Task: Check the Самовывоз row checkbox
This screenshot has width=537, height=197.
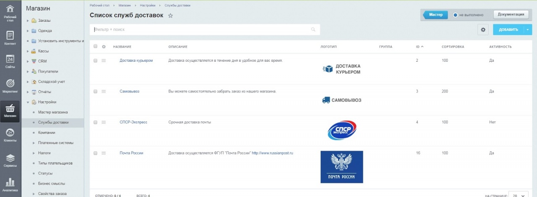Action: 96,91
